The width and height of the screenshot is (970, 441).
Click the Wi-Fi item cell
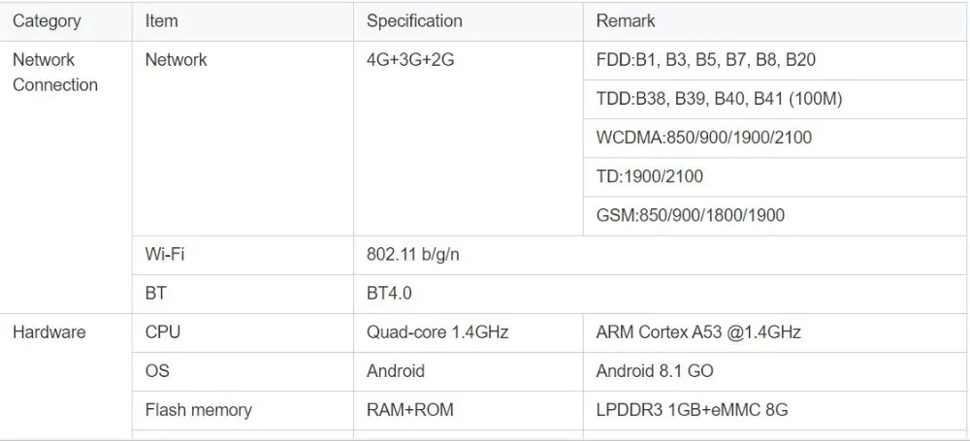tap(242, 255)
